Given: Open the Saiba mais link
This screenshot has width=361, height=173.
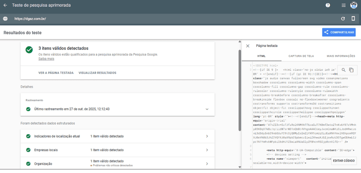Looking at the screenshot, I should [46, 59].
